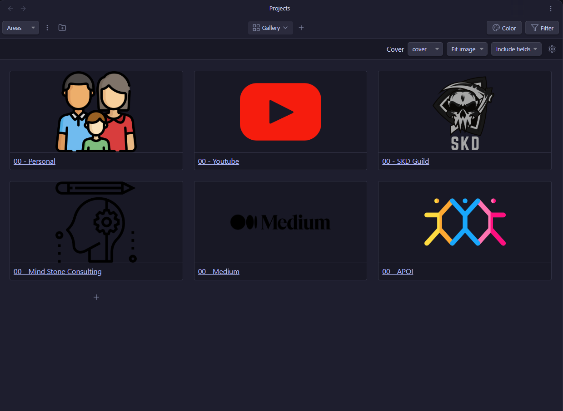
Task: Navigate back with the left arrow
Action: 10,9
